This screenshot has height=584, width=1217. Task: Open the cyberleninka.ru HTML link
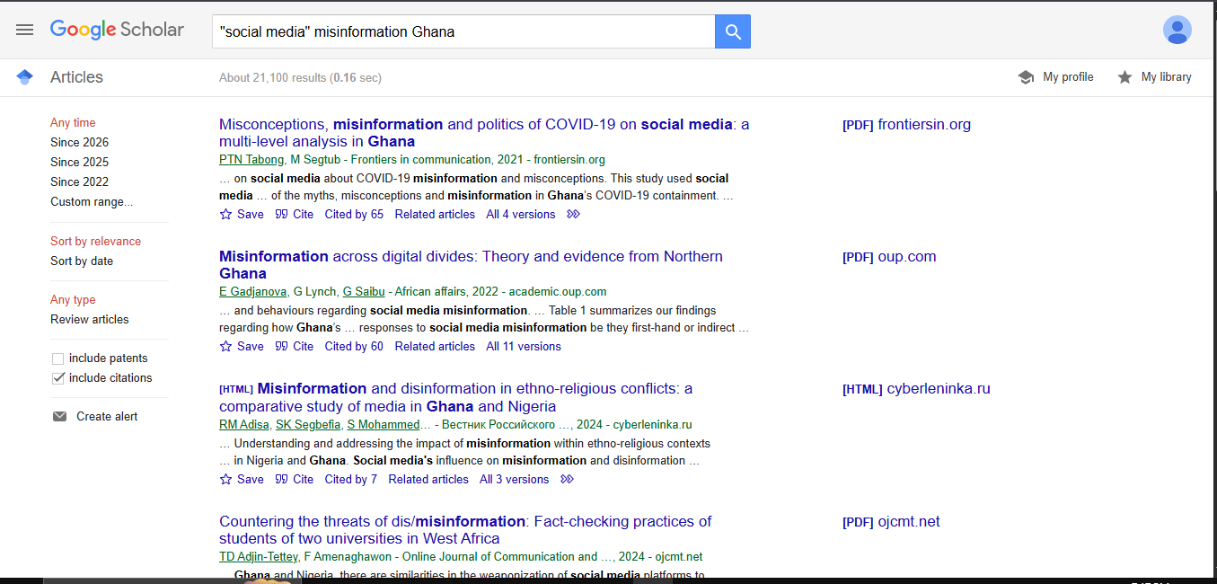[916, 389]
